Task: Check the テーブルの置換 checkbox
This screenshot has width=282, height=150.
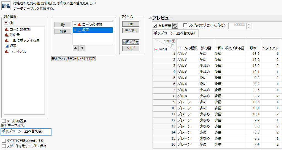Action: pyautogui.click(x=4, y=121)
